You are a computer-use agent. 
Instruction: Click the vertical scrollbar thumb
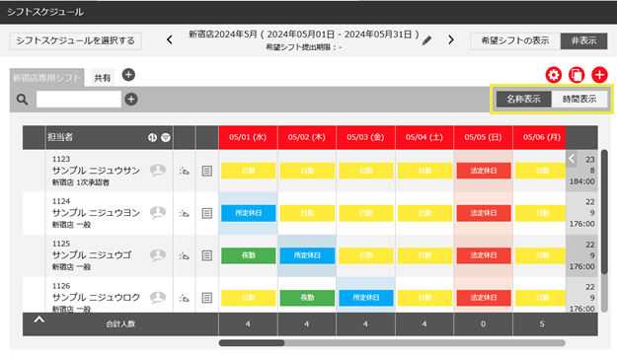(x=604, y=212)
